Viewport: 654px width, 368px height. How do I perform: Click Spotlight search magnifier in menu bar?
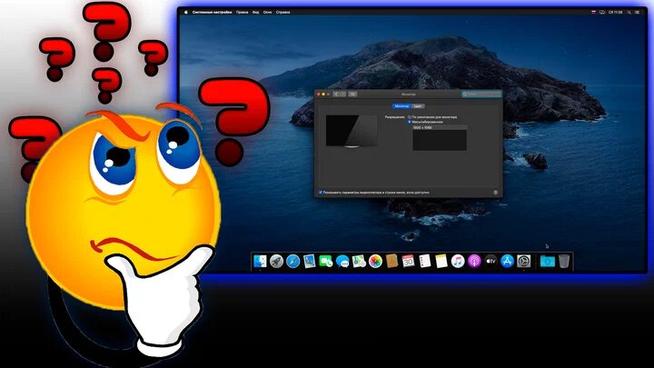click(x=629, y=12)
